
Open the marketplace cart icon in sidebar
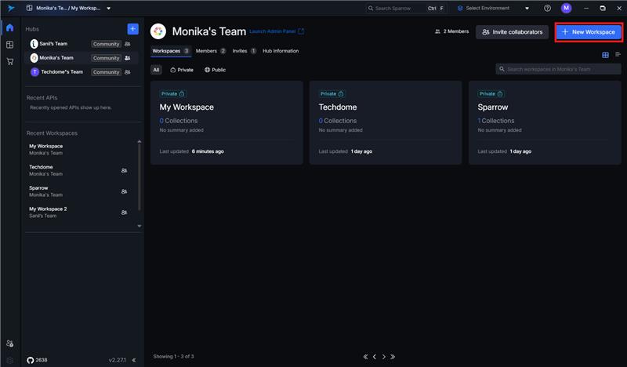click(x=10, y=62)
